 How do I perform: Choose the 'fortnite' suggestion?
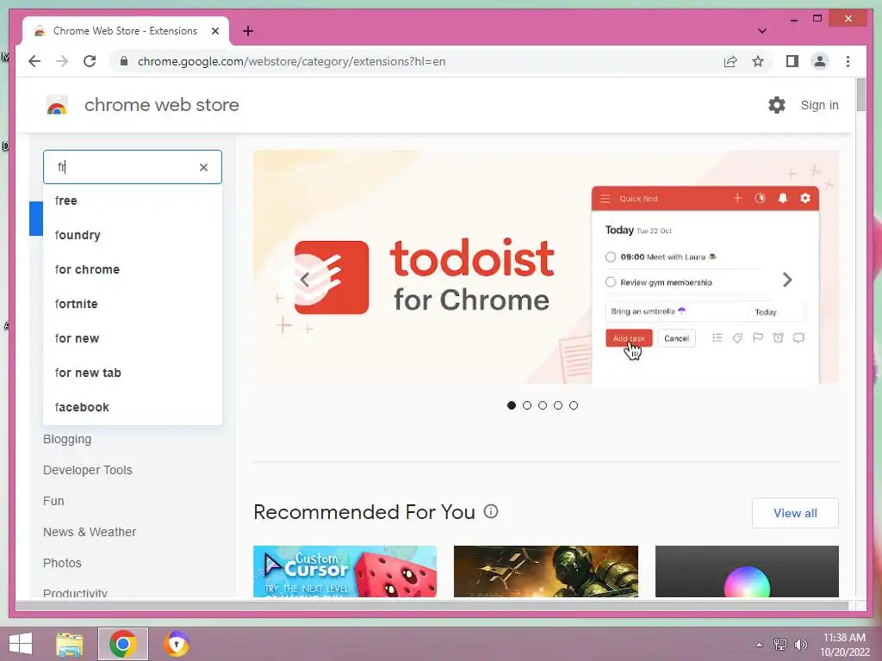[133, 304]
